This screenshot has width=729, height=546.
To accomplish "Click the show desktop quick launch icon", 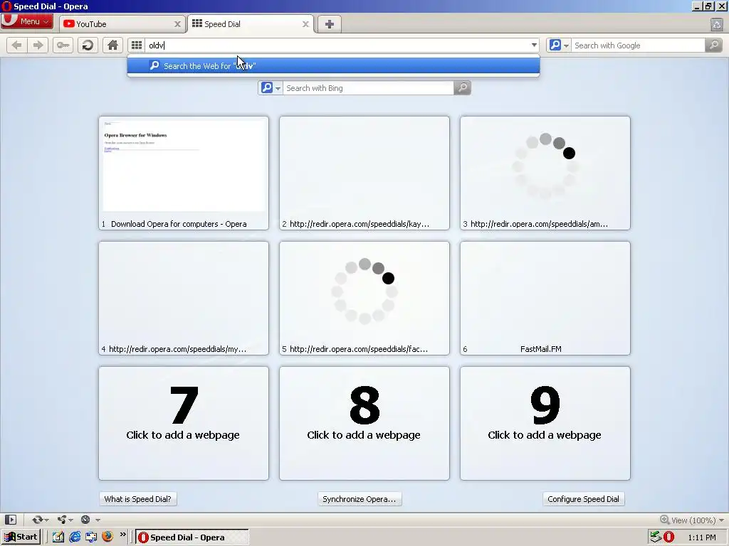I will click(91, 537).
